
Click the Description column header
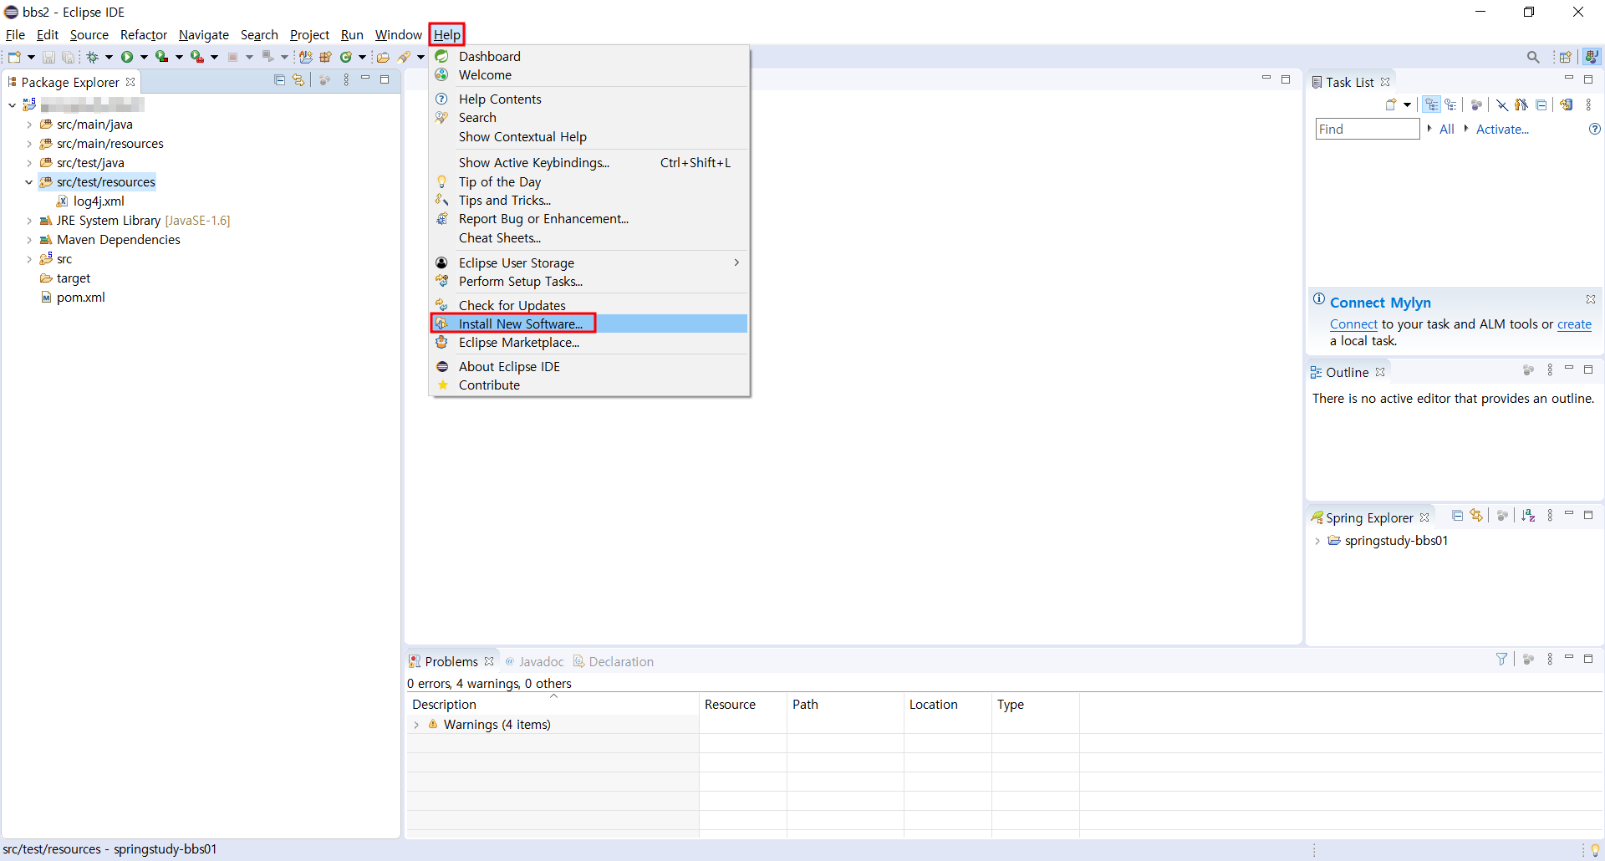pyautogui.click(x=553, y=705)
